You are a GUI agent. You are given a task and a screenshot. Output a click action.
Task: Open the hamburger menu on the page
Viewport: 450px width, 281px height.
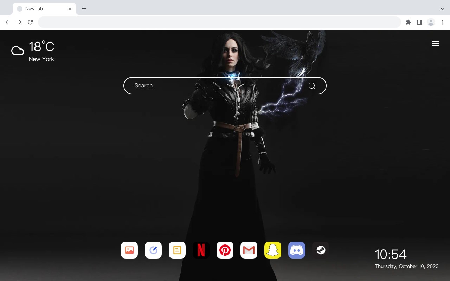tap(436, 44)
